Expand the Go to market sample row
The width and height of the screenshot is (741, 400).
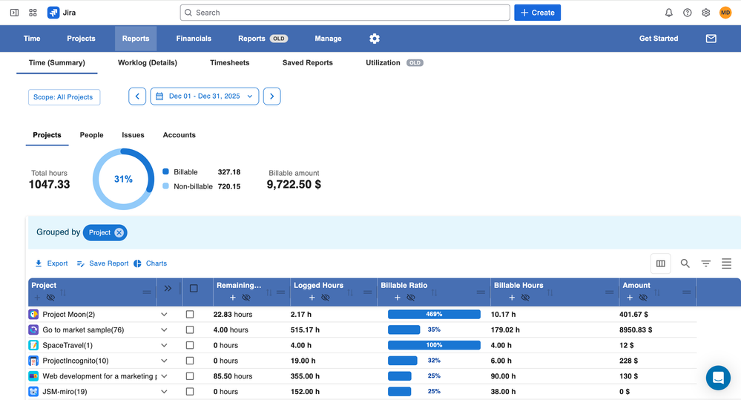[x=164, y=330]
